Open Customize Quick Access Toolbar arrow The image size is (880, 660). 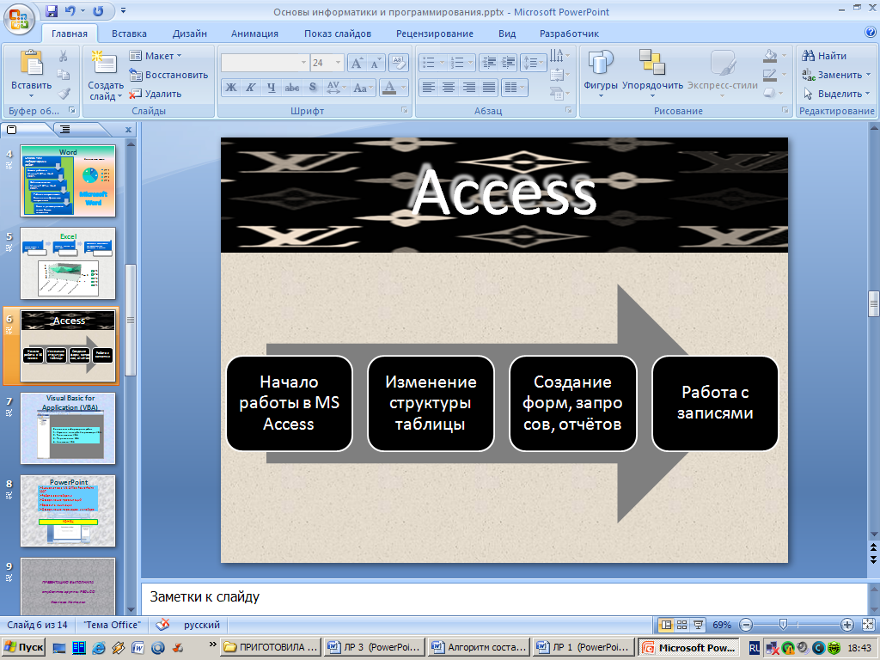(123, 10)
